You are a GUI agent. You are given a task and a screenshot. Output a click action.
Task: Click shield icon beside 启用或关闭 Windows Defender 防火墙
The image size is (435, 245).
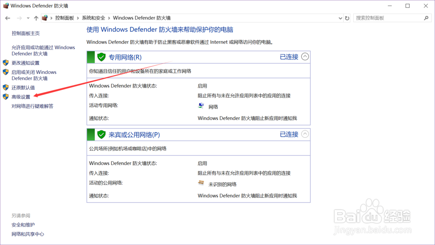click(6, 72)
